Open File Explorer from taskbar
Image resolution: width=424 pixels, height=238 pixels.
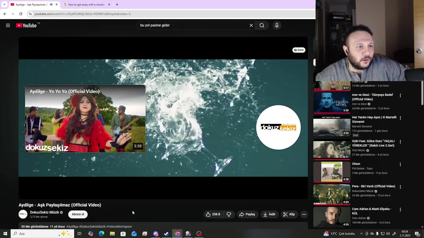(x=112, y=234)
